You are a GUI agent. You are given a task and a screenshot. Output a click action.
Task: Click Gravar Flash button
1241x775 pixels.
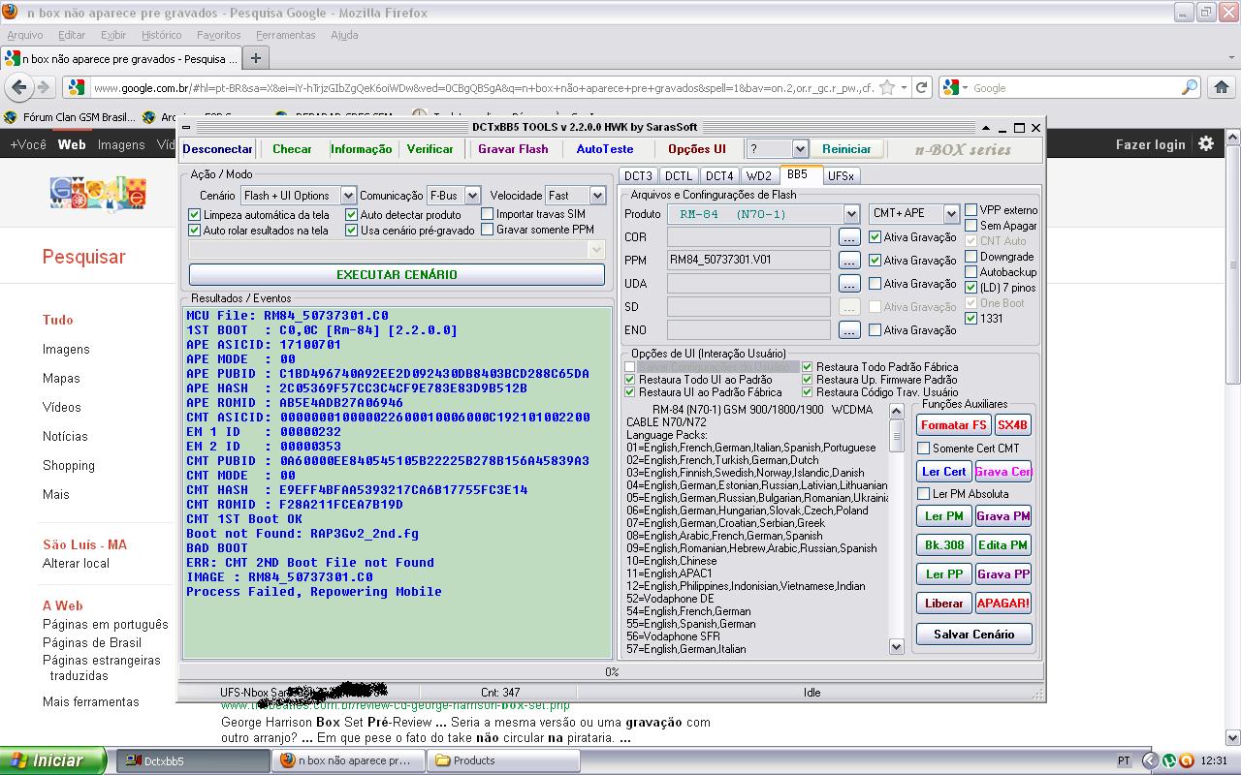click(513, 149)
